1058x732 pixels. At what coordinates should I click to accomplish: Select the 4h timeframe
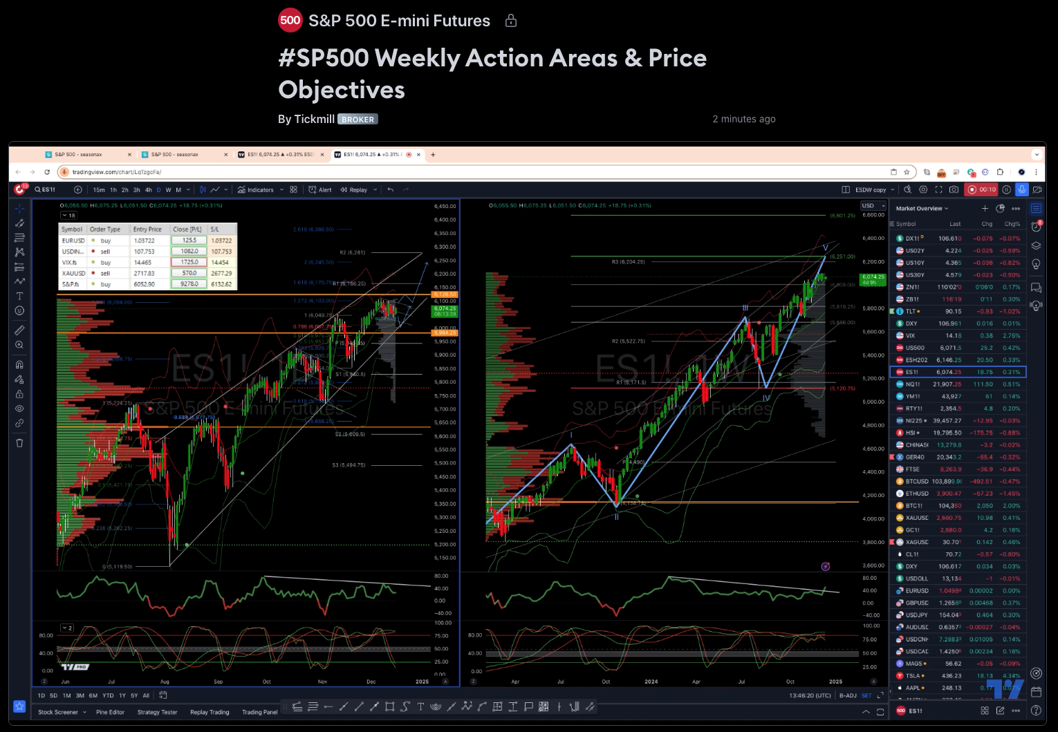148,189
